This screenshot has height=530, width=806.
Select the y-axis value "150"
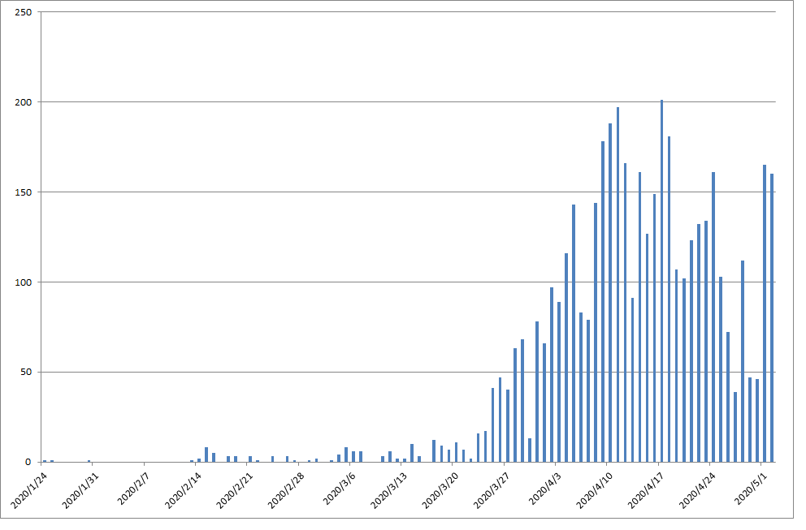(x=24, y=192)
